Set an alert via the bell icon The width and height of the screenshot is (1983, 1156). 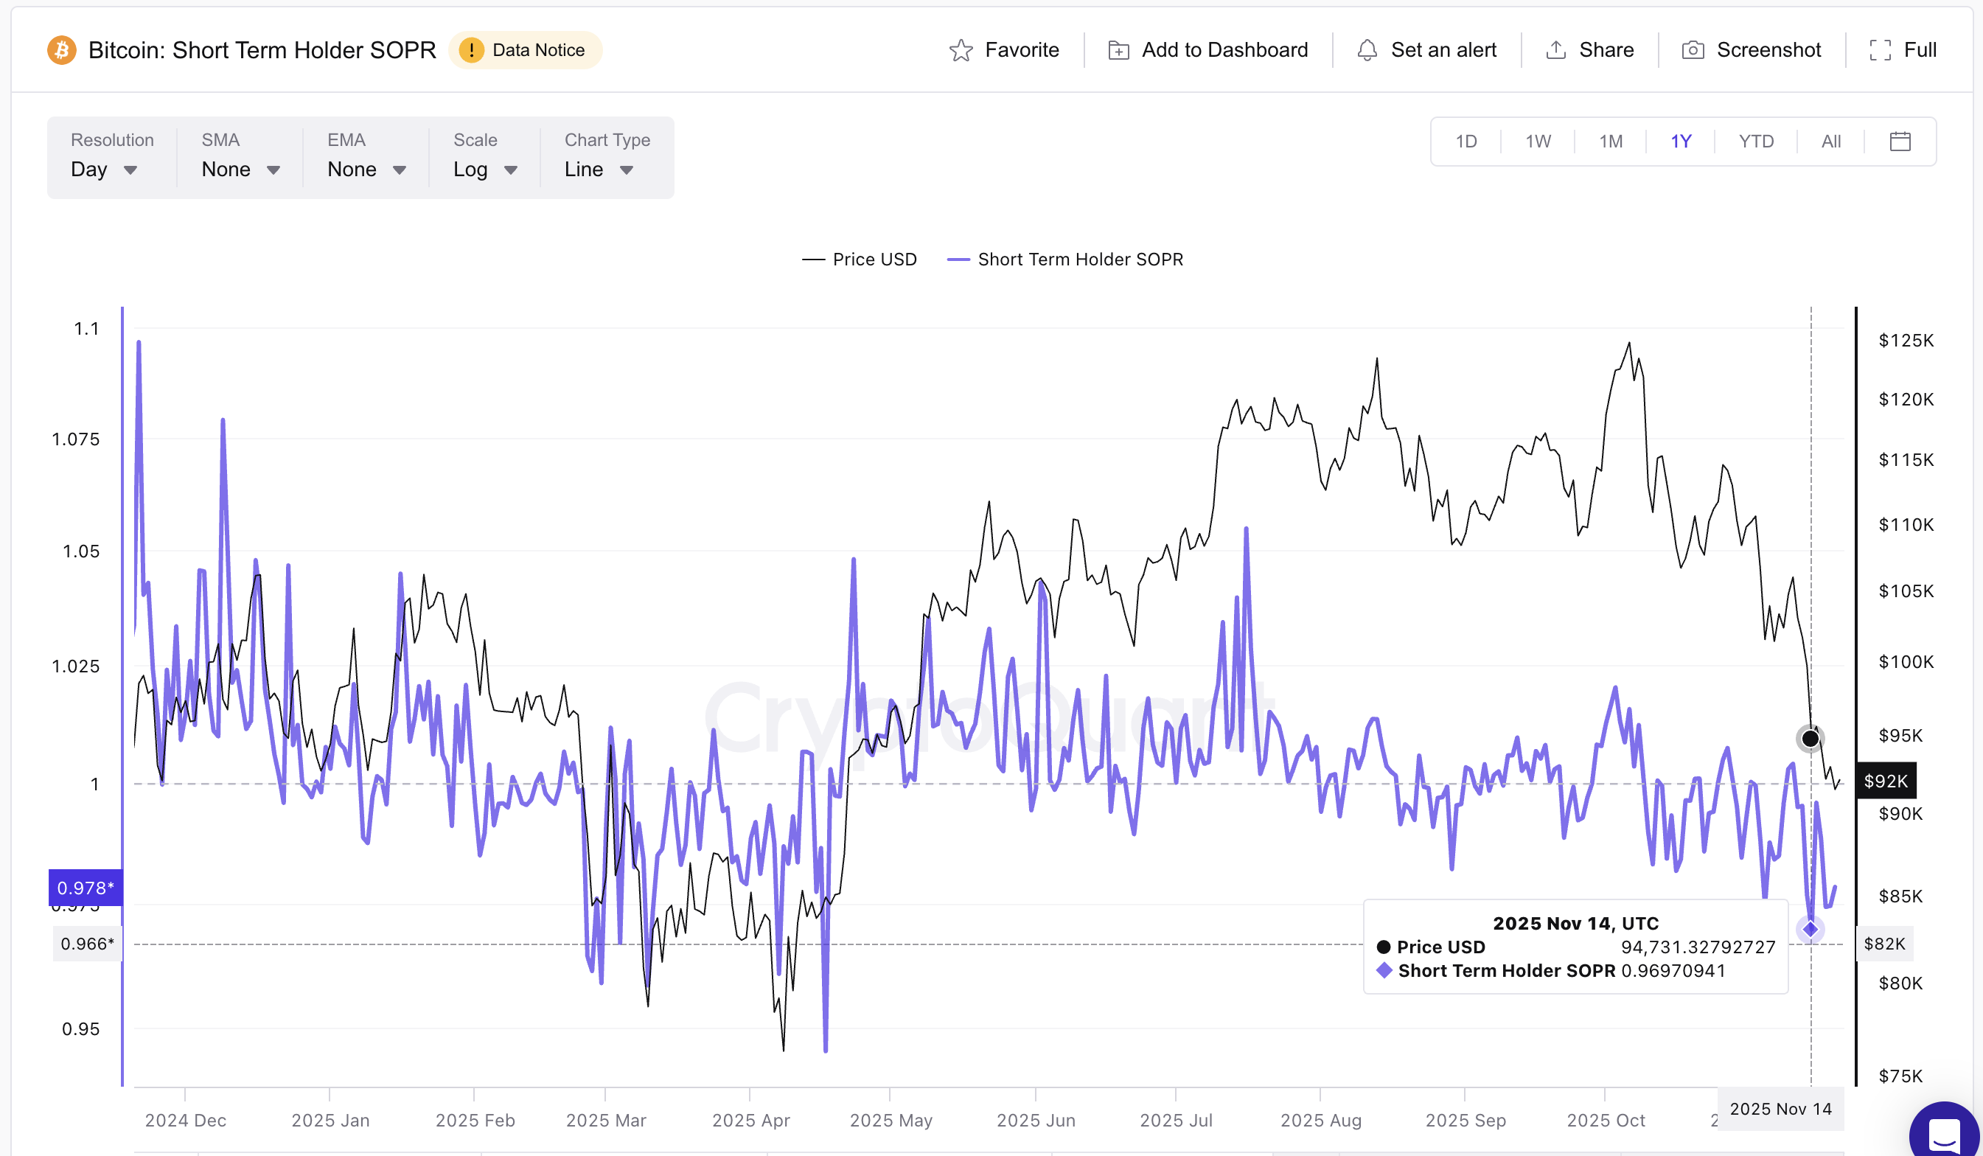tap(1427, 49)
